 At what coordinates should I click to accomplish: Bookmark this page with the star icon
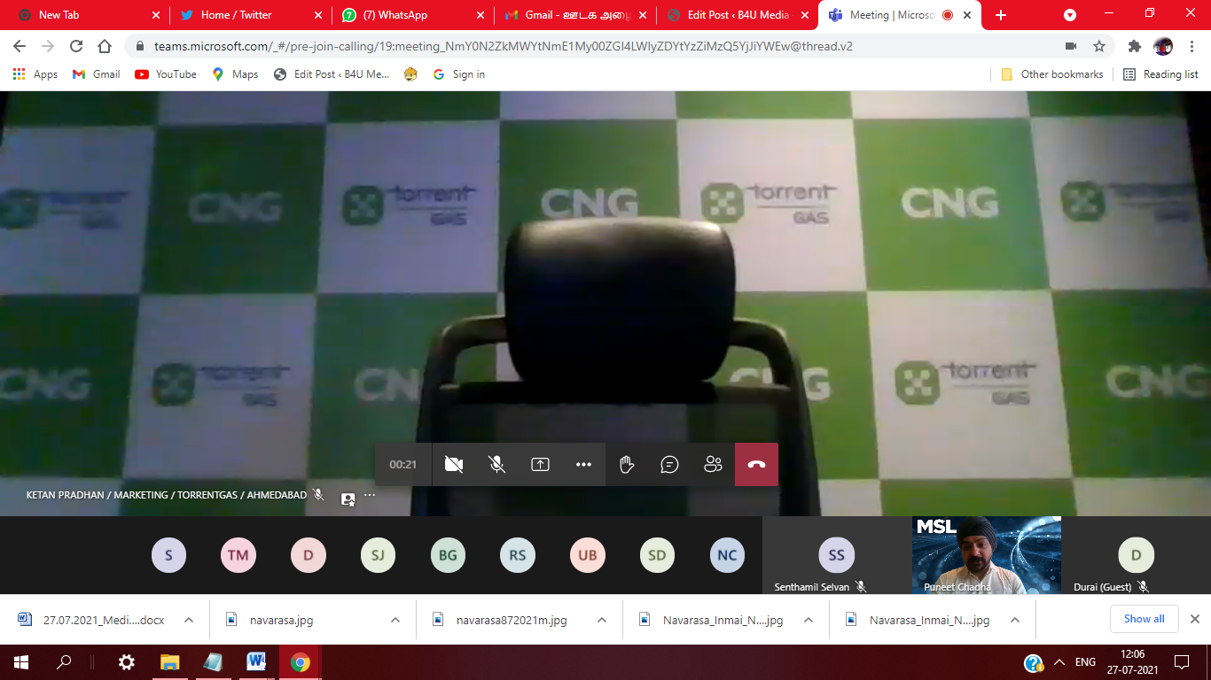click(x=1099, y=46)
